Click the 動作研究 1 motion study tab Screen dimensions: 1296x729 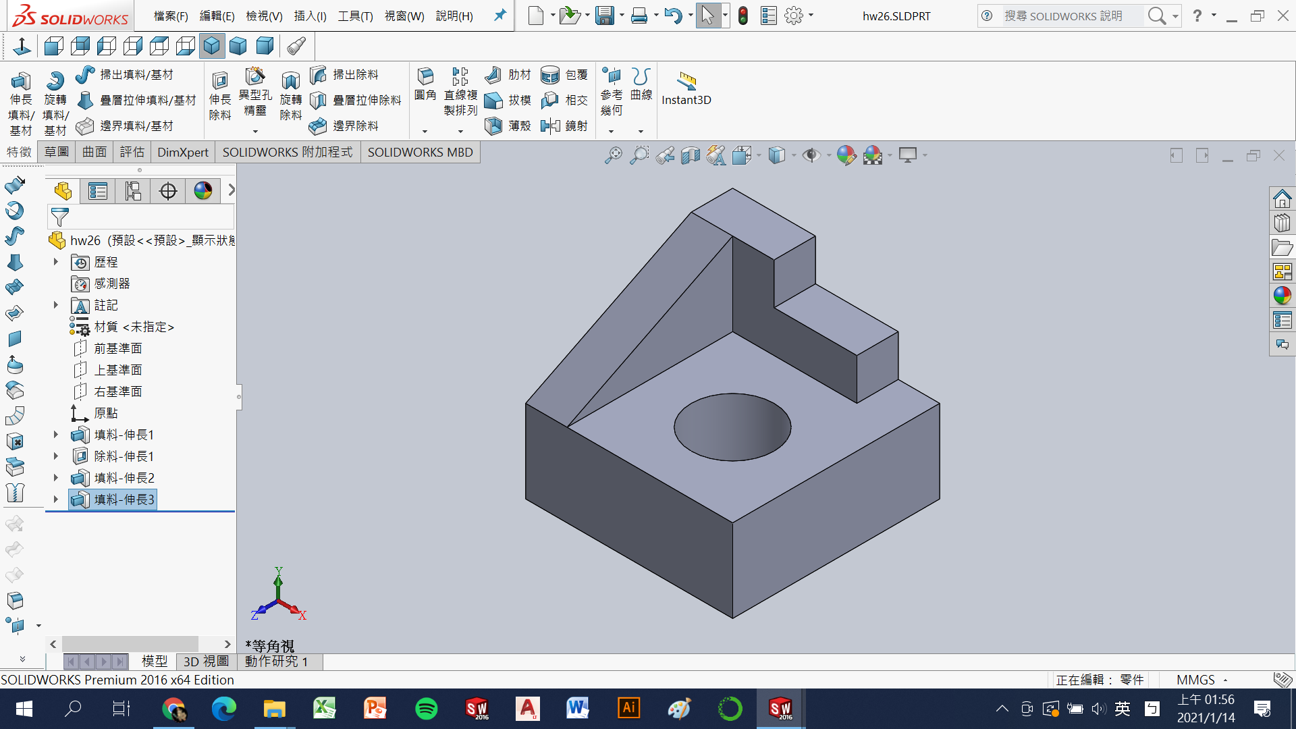pyautogui.click(x=276, y=661)
